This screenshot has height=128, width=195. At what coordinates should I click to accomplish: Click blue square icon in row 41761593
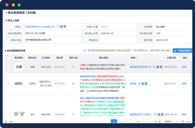click(x=146, y=84)
